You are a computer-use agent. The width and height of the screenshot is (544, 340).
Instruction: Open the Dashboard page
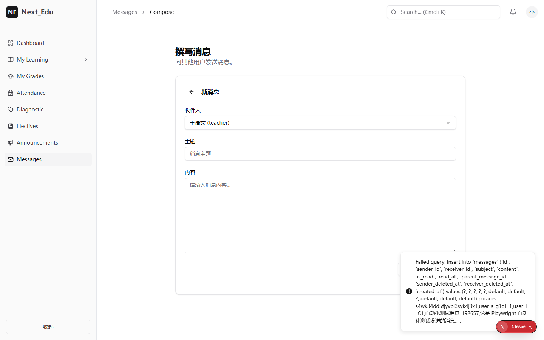point(48,43)
